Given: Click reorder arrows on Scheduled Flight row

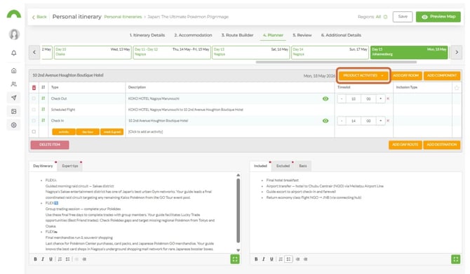Looking at the screenshot, I should (x=43, y=110).
